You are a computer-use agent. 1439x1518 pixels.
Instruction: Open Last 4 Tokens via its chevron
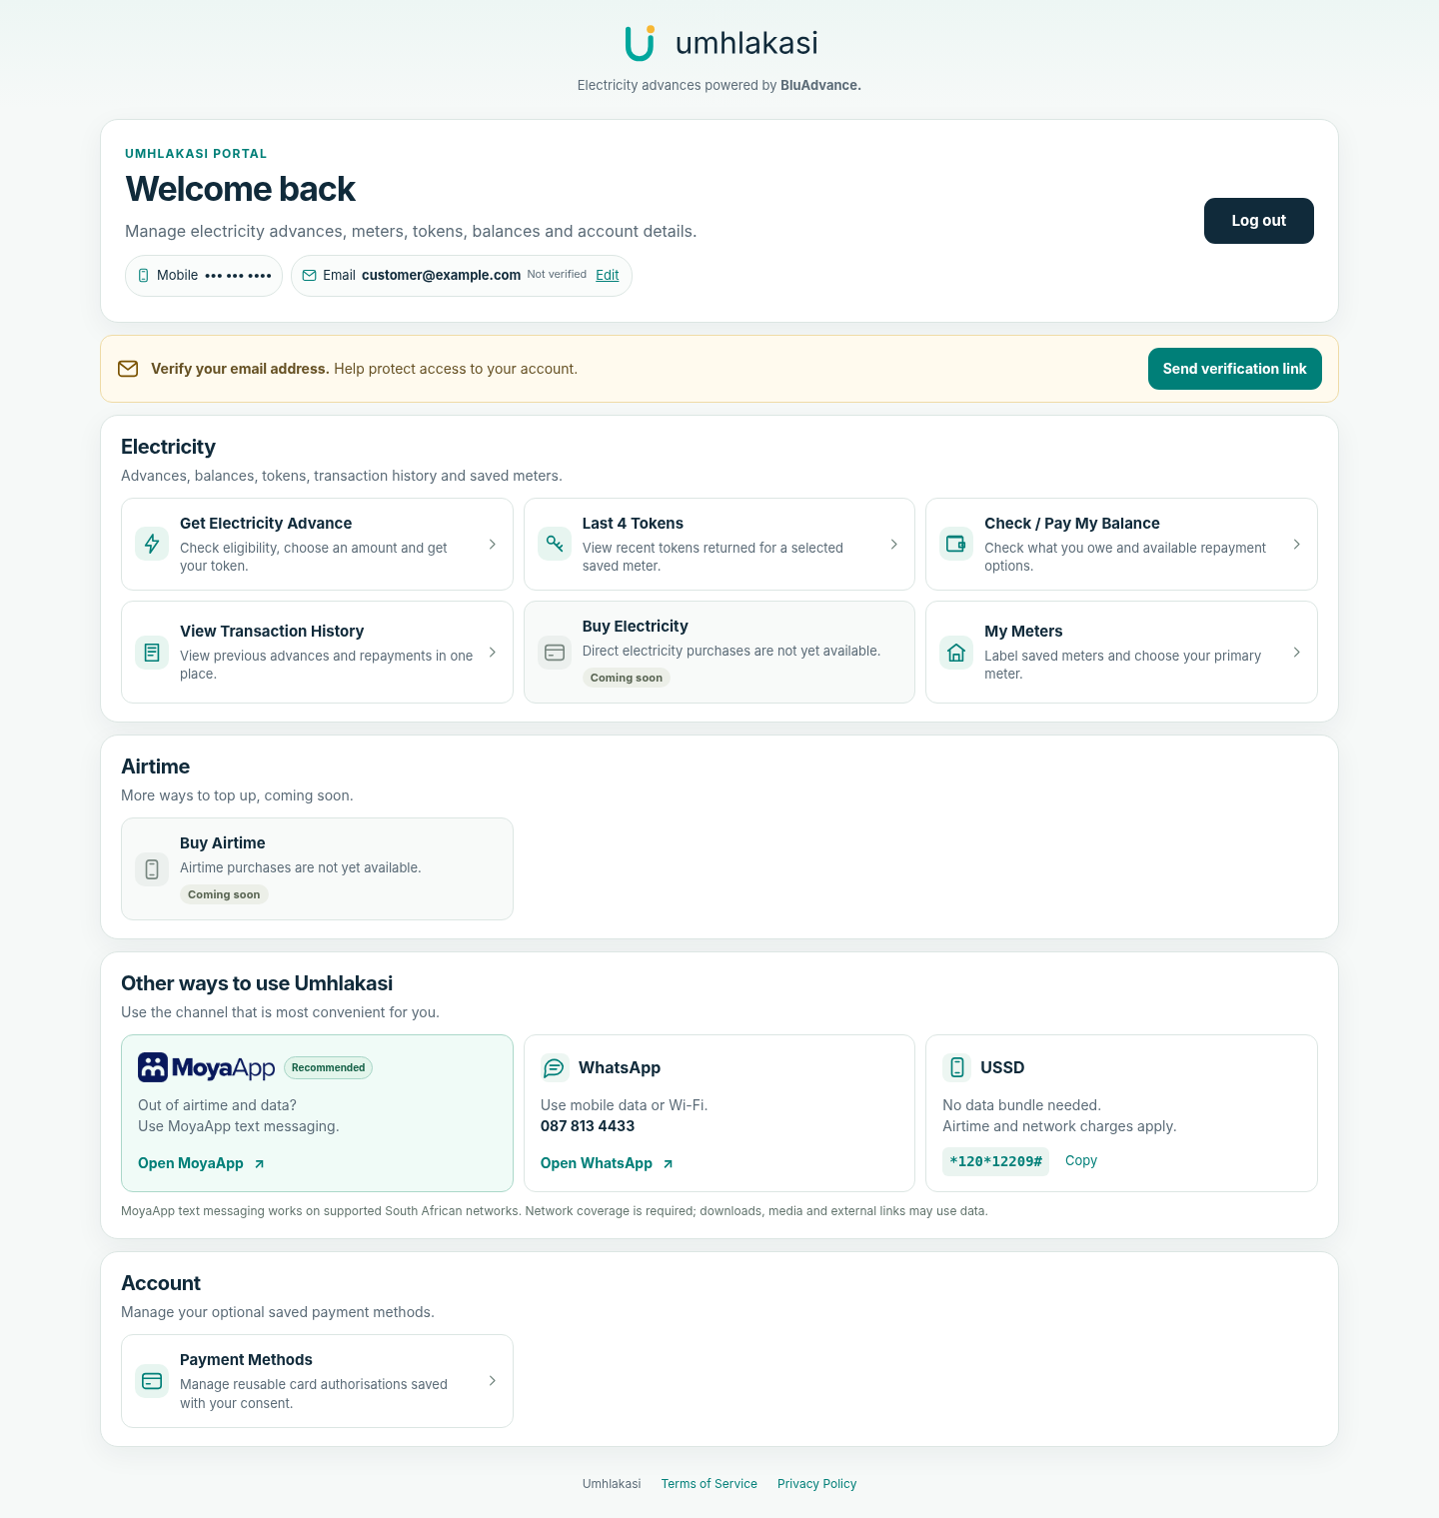click(x=893, y=544)
